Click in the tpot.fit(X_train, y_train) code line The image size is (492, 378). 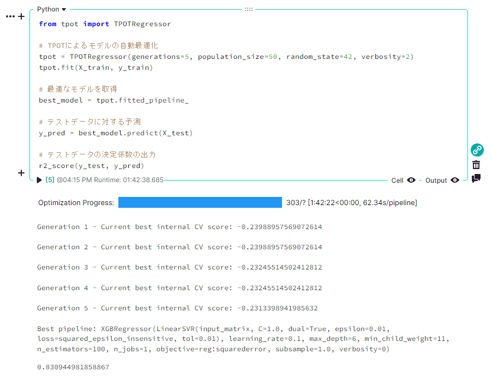(96, 68)
